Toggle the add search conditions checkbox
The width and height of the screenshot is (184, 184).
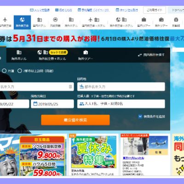pos(140,116)
